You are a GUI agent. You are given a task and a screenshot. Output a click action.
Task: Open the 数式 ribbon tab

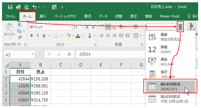click(88, 16)
